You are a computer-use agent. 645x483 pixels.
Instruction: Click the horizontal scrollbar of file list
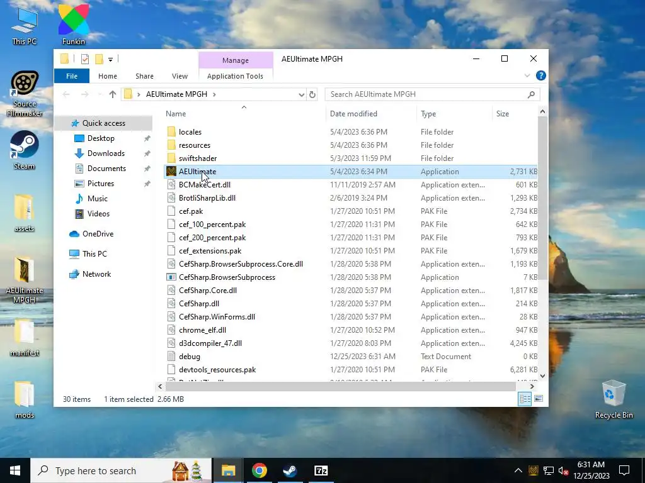(341, 387)
